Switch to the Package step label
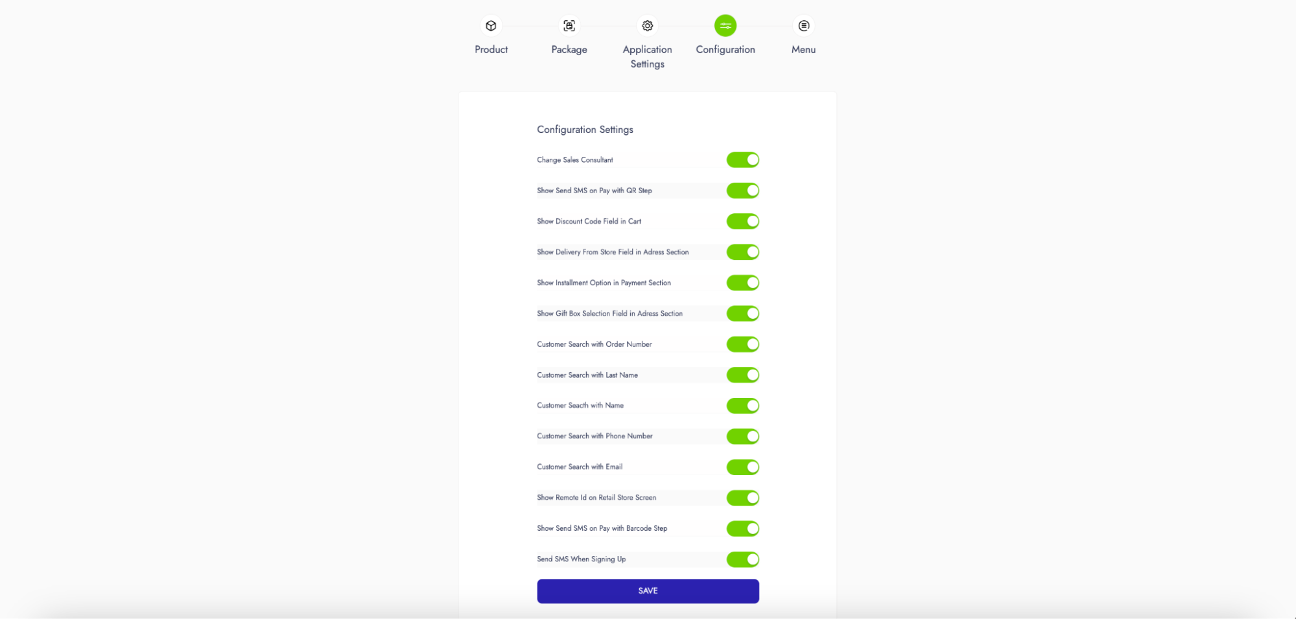1296x619 pixels. (569, 49)
